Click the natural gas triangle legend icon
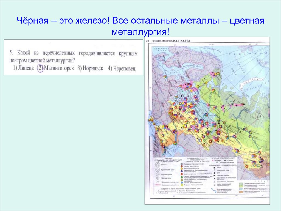The width and height of the screenshot is (281, 211). (x=214, y=170)
